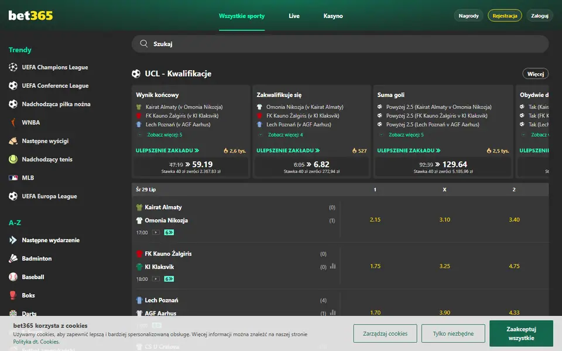
Task: Click the Darts board icon
Action: (x=13, y=314)
